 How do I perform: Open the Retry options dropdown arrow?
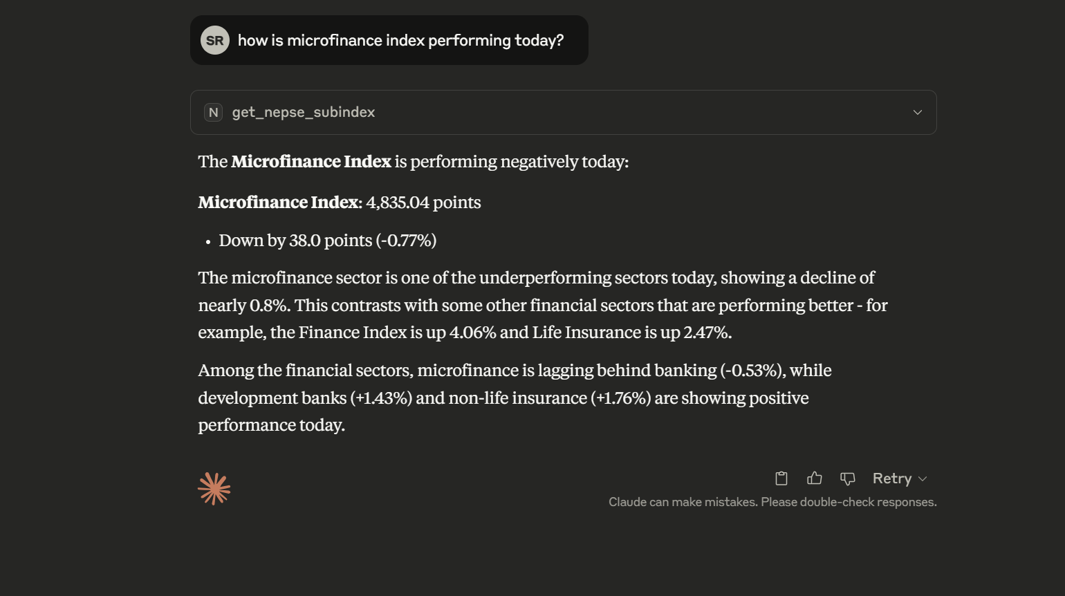924,478
